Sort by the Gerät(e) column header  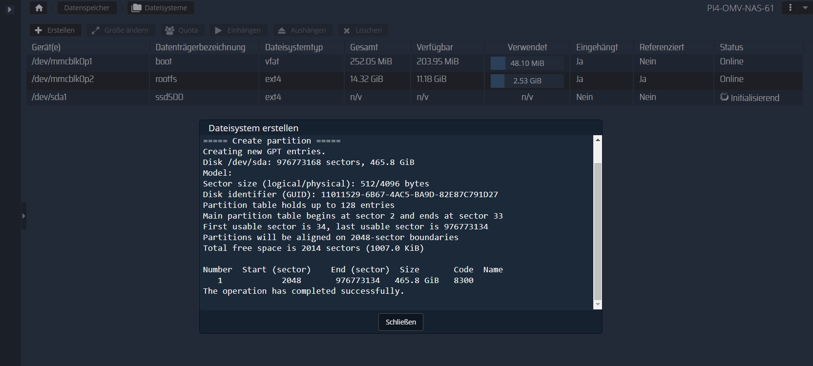point(46,47)
